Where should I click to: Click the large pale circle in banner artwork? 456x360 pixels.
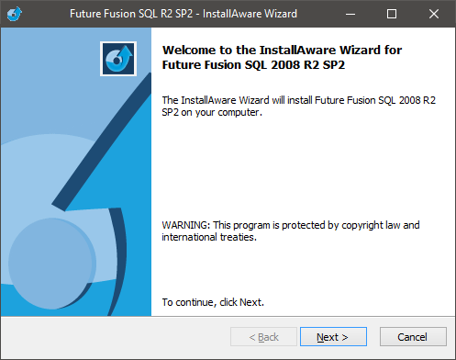pyautogui.click(x=52, y=264)
